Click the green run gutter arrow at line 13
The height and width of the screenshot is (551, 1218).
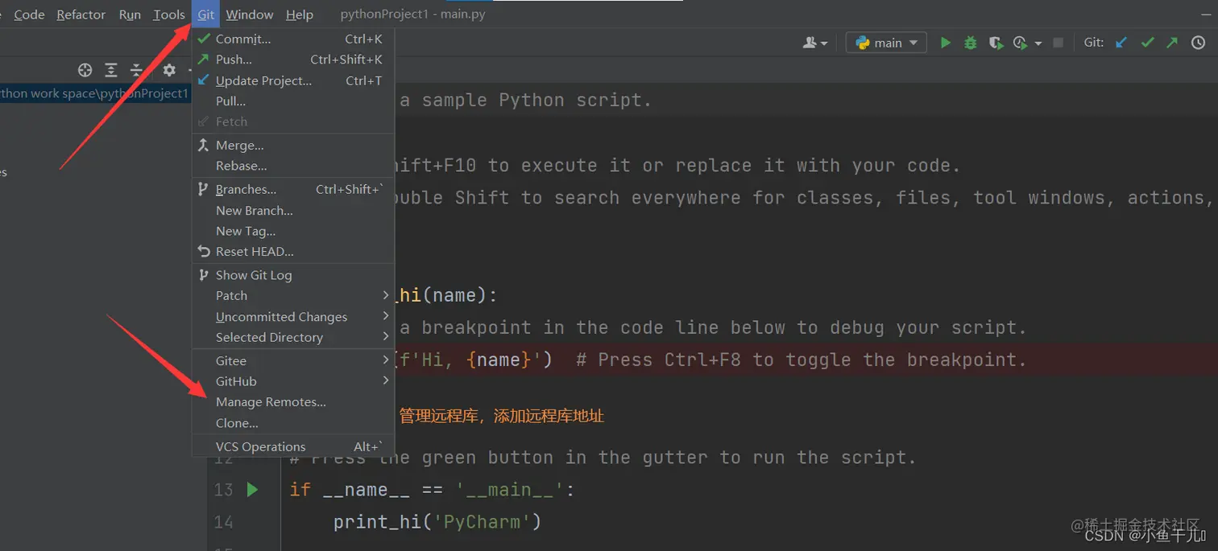coord(252,489)
